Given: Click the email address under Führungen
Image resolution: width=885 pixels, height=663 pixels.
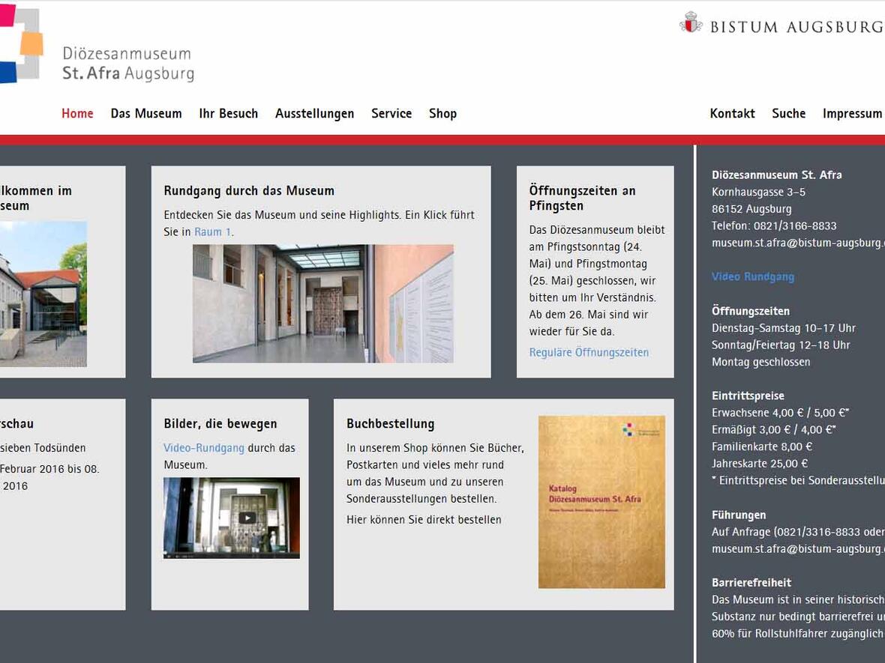Looking at the screenshot, I should [798, 548].
